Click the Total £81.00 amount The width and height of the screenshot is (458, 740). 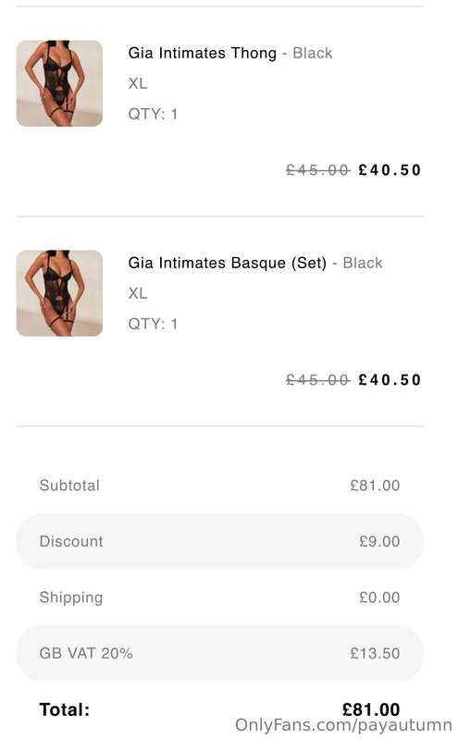pyautogui.click(x=371, y=709)
